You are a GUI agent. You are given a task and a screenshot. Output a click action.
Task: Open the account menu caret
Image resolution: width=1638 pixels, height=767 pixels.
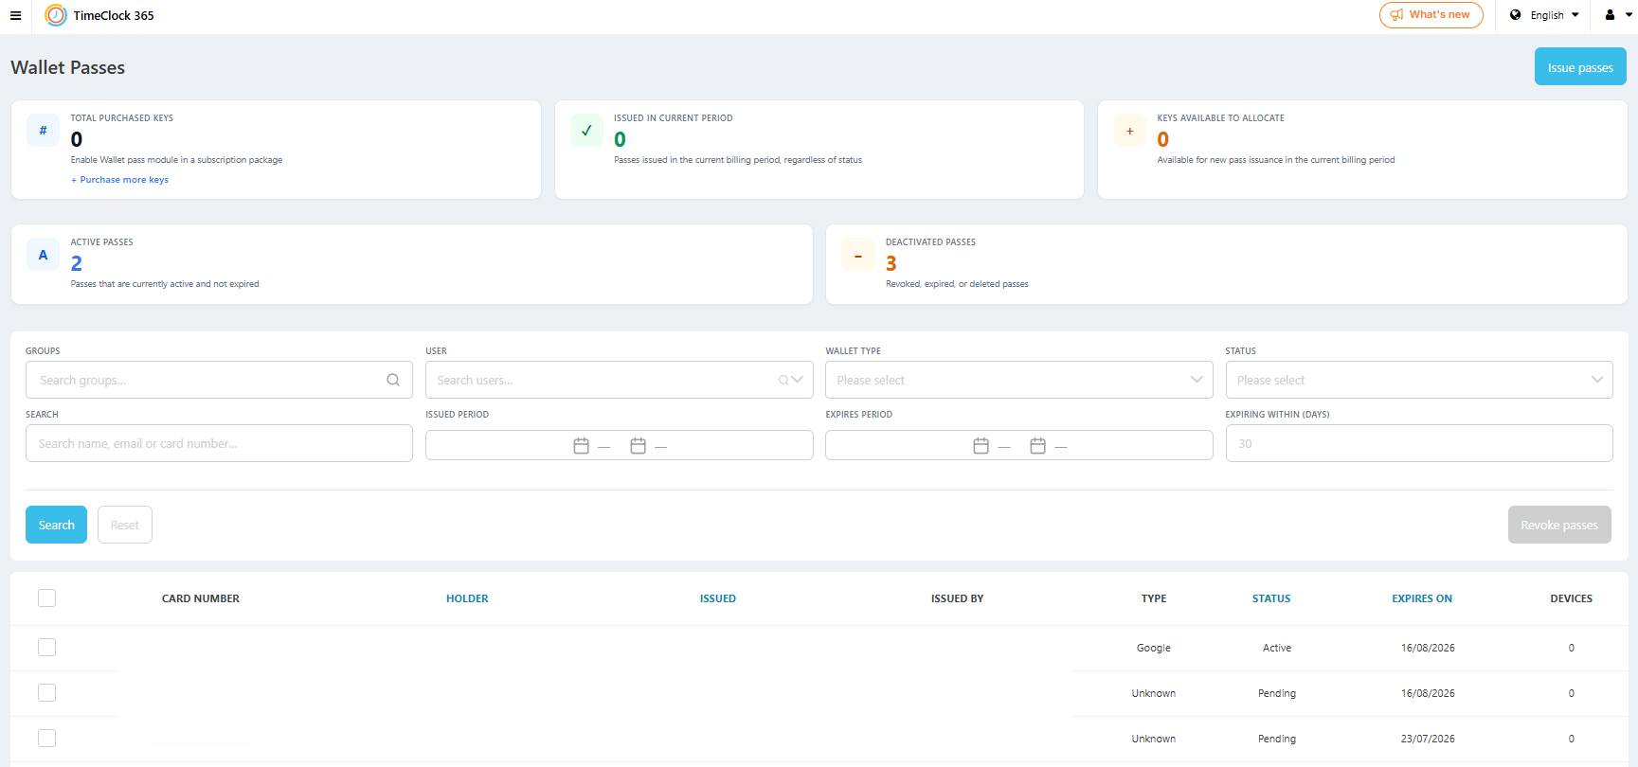[x=1629, y=15]
